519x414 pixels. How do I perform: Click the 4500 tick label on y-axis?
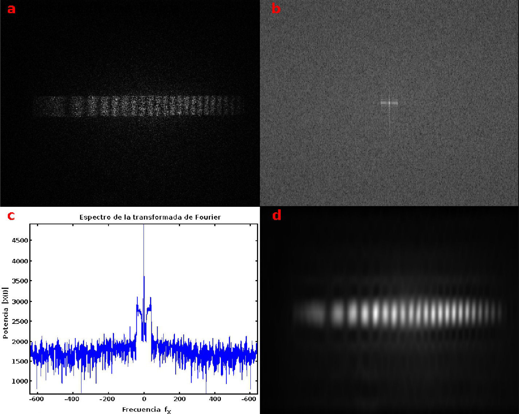point(20,241)
